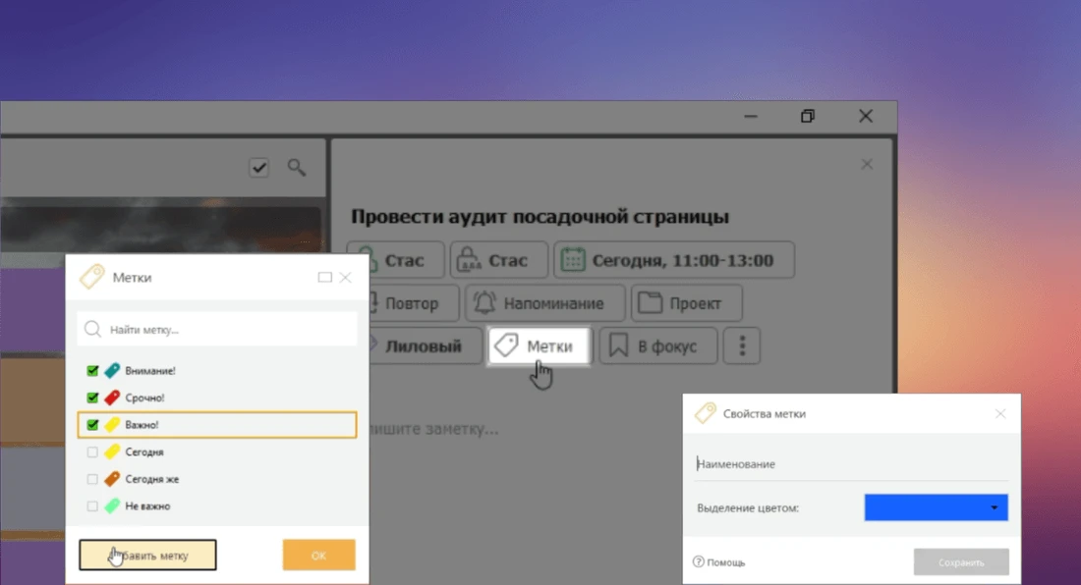Image resolution: width=1081 pixels, height=585 pixels.
Task: Uncheck the Срочно! label checkbox
Action: (x=92, y=399)
